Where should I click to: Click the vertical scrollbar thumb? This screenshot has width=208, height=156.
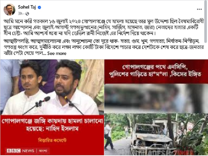point(206,22)
